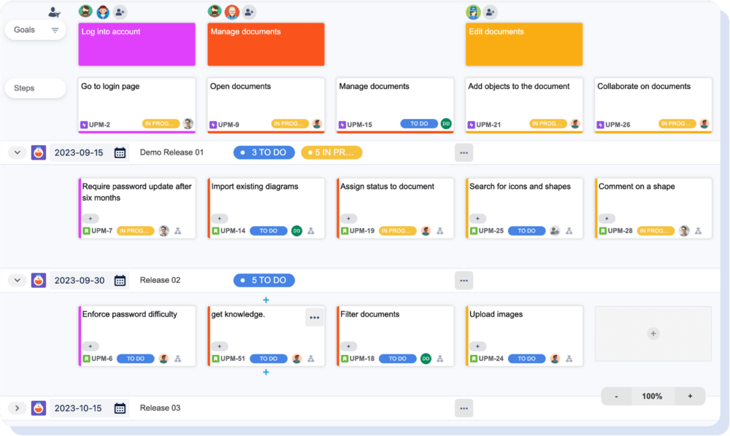Click the persona icon above Goals
The height and width of the screenshot is (436, 730).
[54, 12]
